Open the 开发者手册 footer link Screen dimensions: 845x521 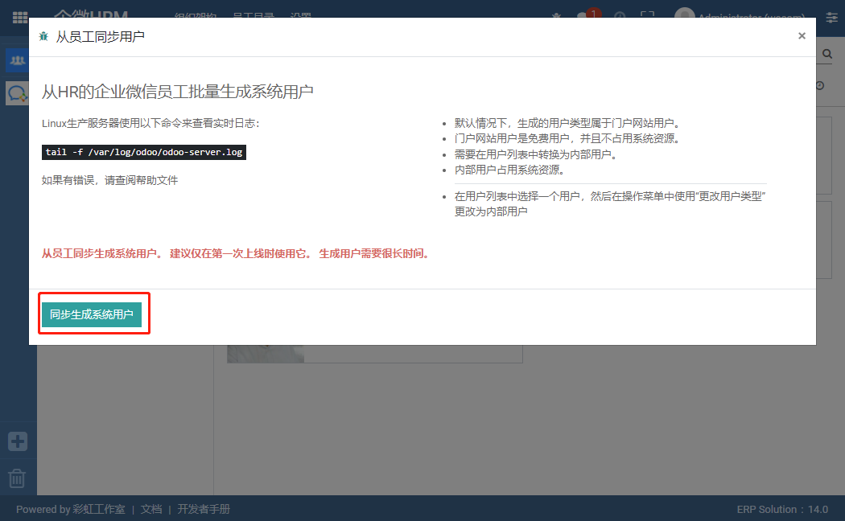(x=204, y=509)
